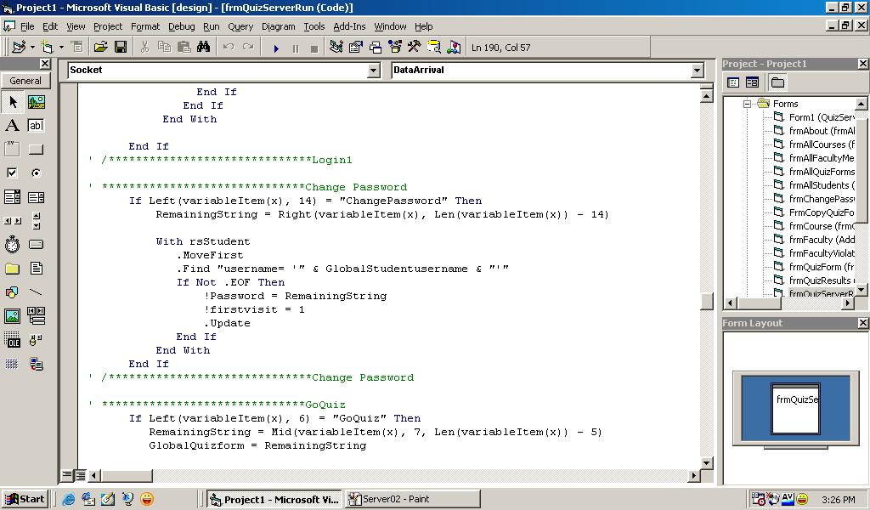This screenshot has width=870, height=510.
Task: Switch to Server02 - Paint taskbar button
Action: click(x=412, y=499)
